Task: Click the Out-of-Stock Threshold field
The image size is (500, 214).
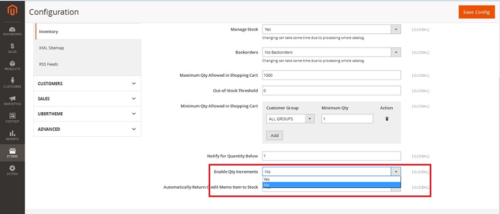Action: click(x=331, y=90)
